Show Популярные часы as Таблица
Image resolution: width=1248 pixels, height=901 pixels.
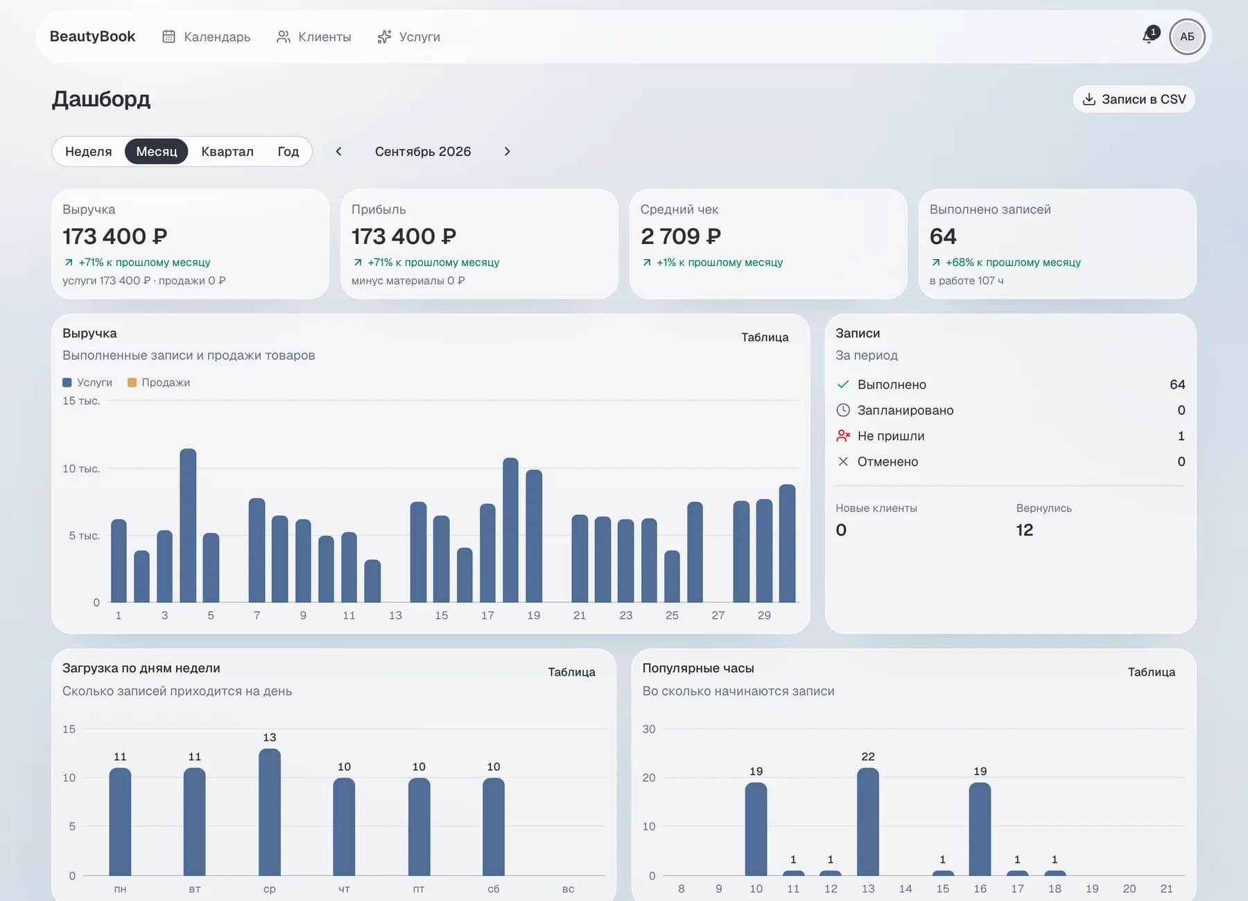[x=1151, y=672]
